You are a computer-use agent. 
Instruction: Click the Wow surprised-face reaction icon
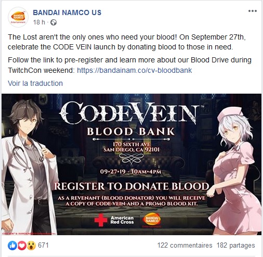click(x=31, y=246)
